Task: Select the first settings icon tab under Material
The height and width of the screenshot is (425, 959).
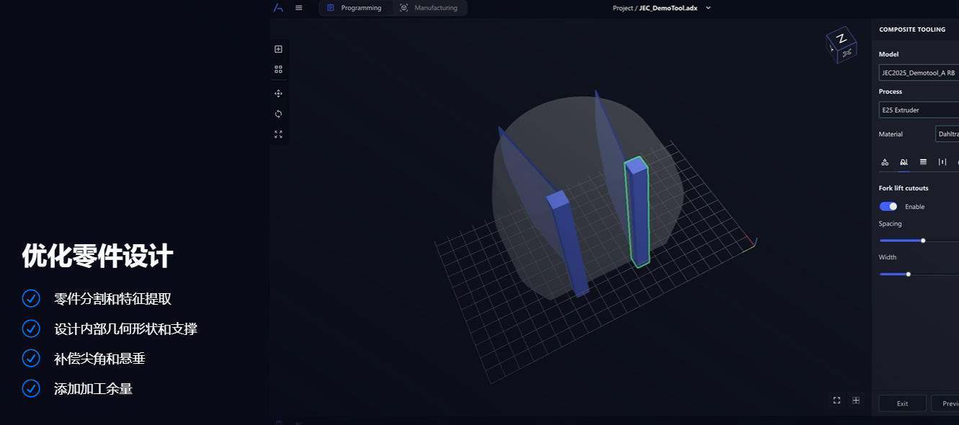Action: [885, 162]
